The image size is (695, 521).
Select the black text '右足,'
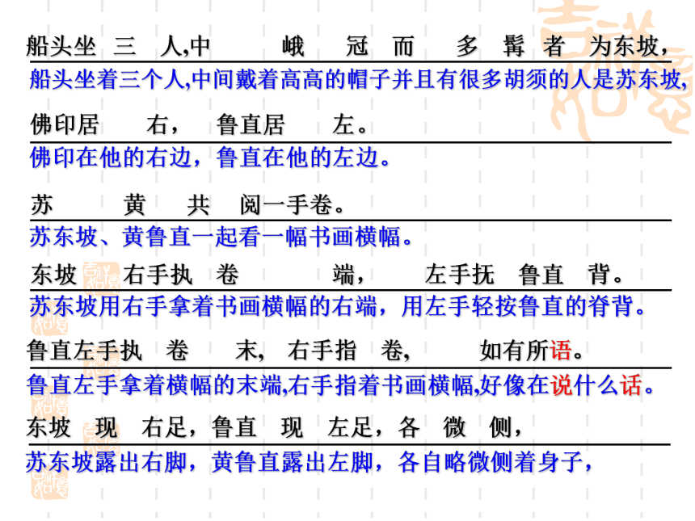click(x=169, y=427)
